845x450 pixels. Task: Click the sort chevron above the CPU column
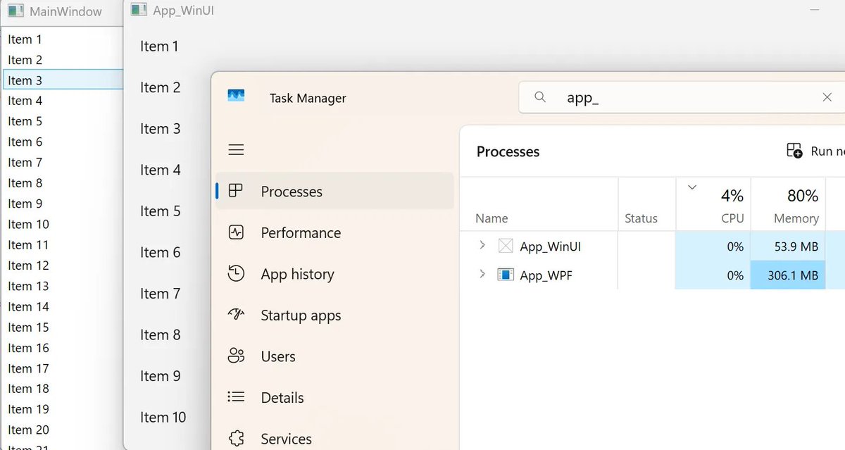pyautogui.click(x=691, y=187)
